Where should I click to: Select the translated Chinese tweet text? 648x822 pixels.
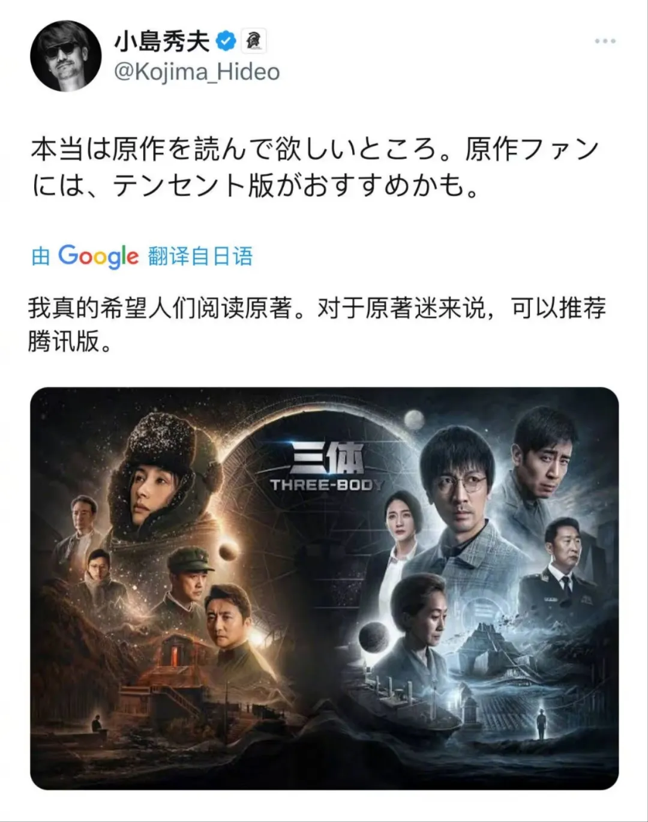click(317, 325)
